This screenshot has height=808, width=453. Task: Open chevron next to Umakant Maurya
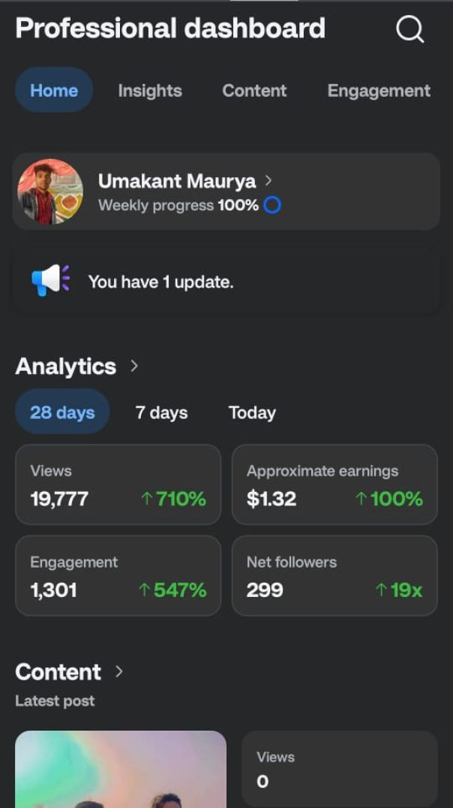click(268, 180)
